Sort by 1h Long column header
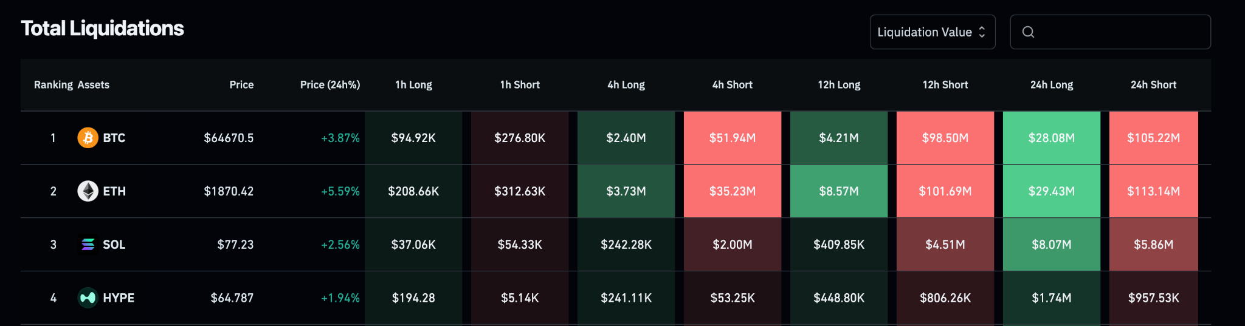The width and height of the screenshot is (1245, 326). [x=413, y=85]
